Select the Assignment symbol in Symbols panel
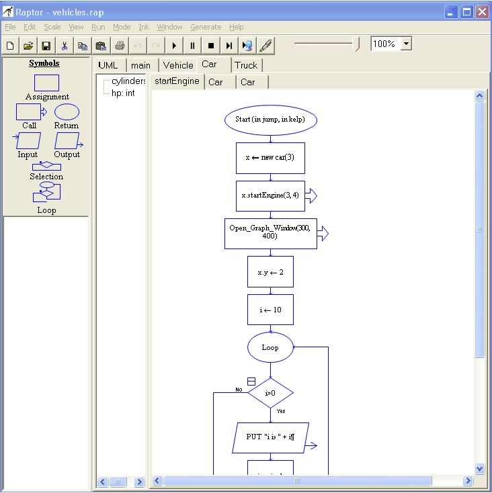 tap(46, 83)
